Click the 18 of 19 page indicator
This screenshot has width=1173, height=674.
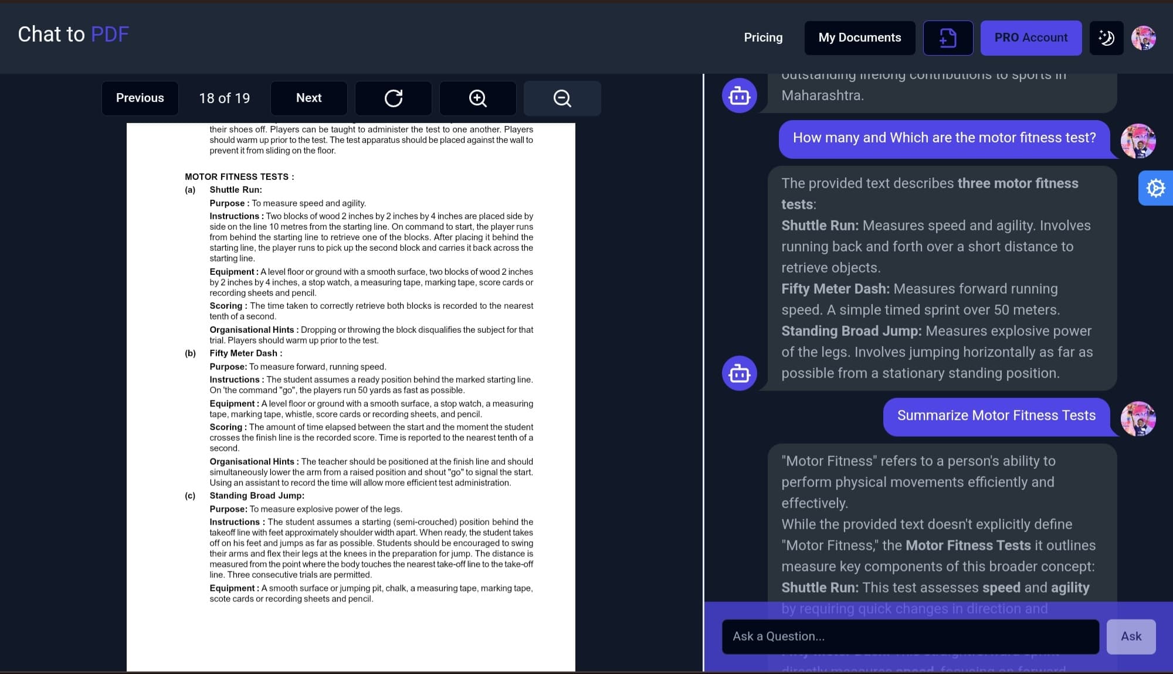(x=224, y=98)
